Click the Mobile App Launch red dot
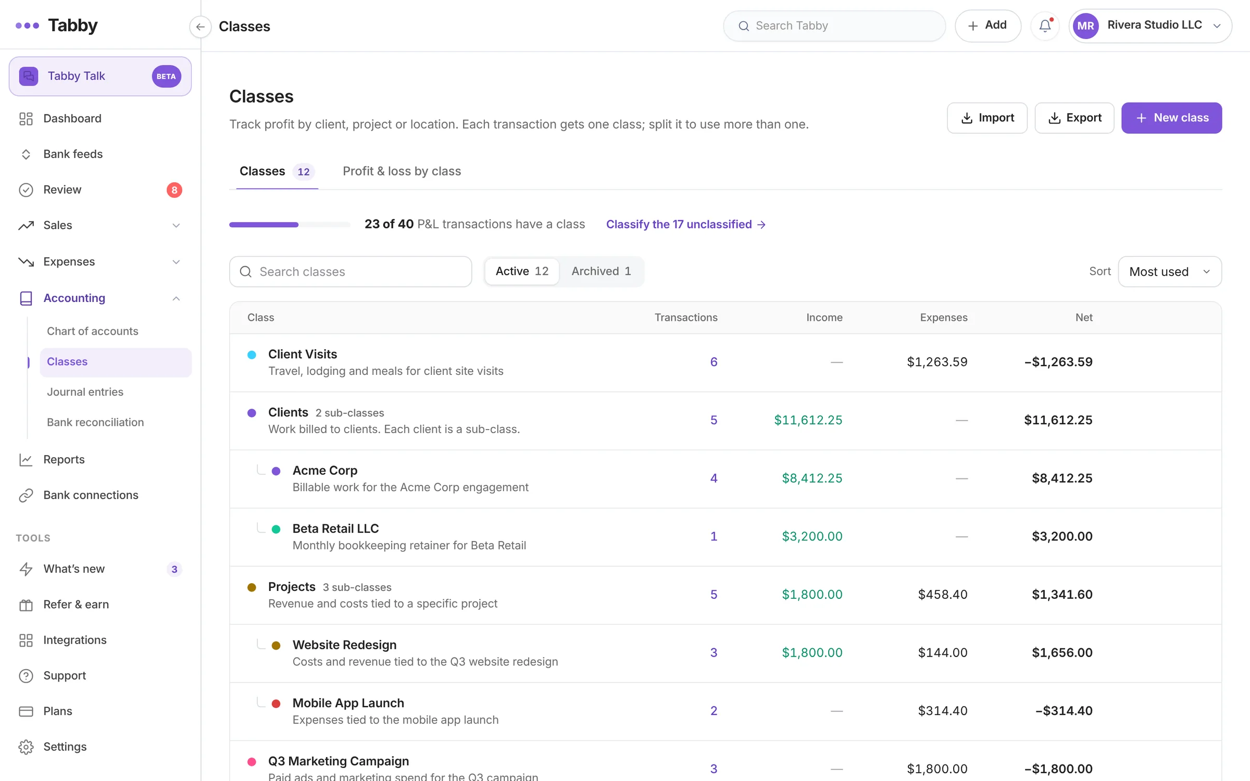Viewport: 1250px width, 781px height. click(276, 704)
